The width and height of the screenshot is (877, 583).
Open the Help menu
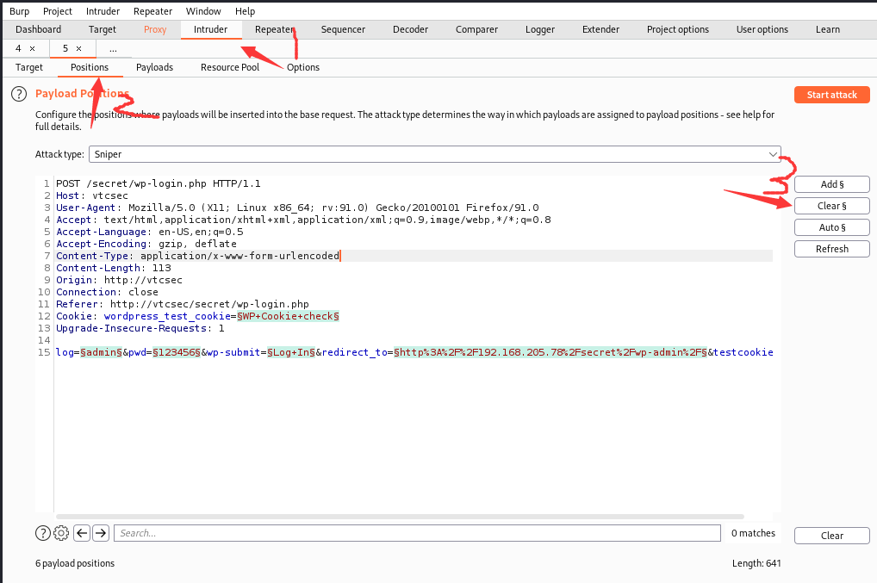tap(245, 11)
